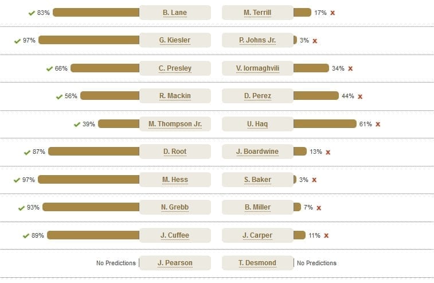Click red X beside M. Terrill 17%
Viewport: 434px width, 283px height.
click(x=333, y=13)
